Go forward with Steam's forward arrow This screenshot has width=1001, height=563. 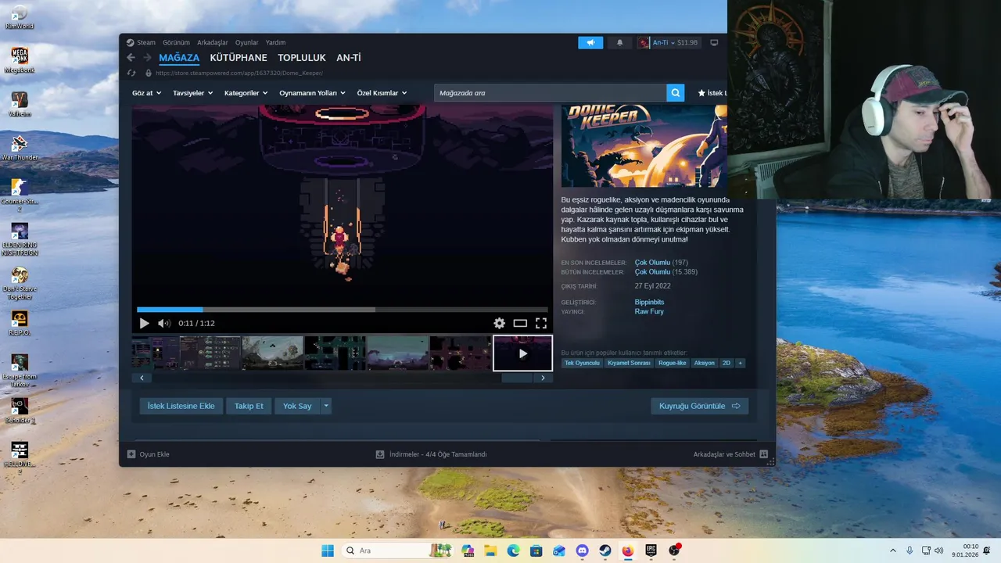pyautogui.click(x=145, y=58)
